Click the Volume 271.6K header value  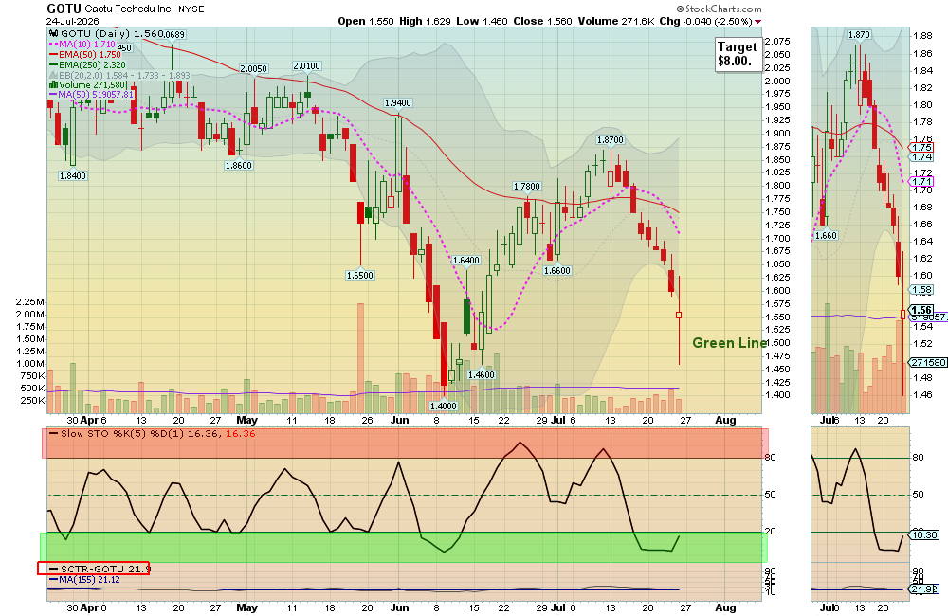[616, 21]
